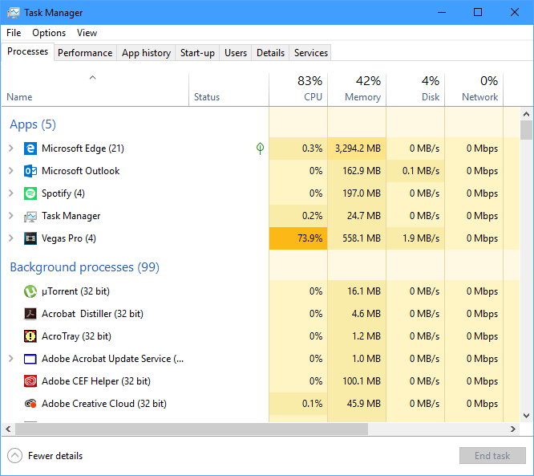Select the Acrobat Distiller (32 bit) row

pyautogui.click(x=261, y=314)
